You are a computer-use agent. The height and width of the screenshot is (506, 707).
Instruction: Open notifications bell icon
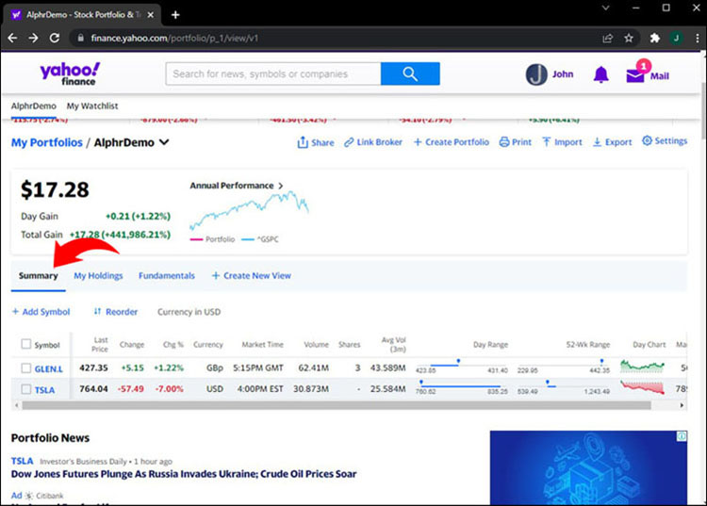600,74
